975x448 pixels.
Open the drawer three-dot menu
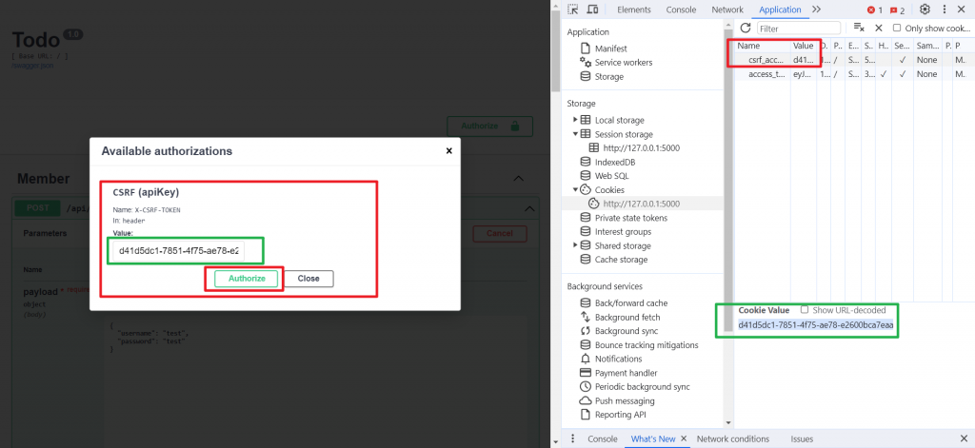click(x=572, y=438)
